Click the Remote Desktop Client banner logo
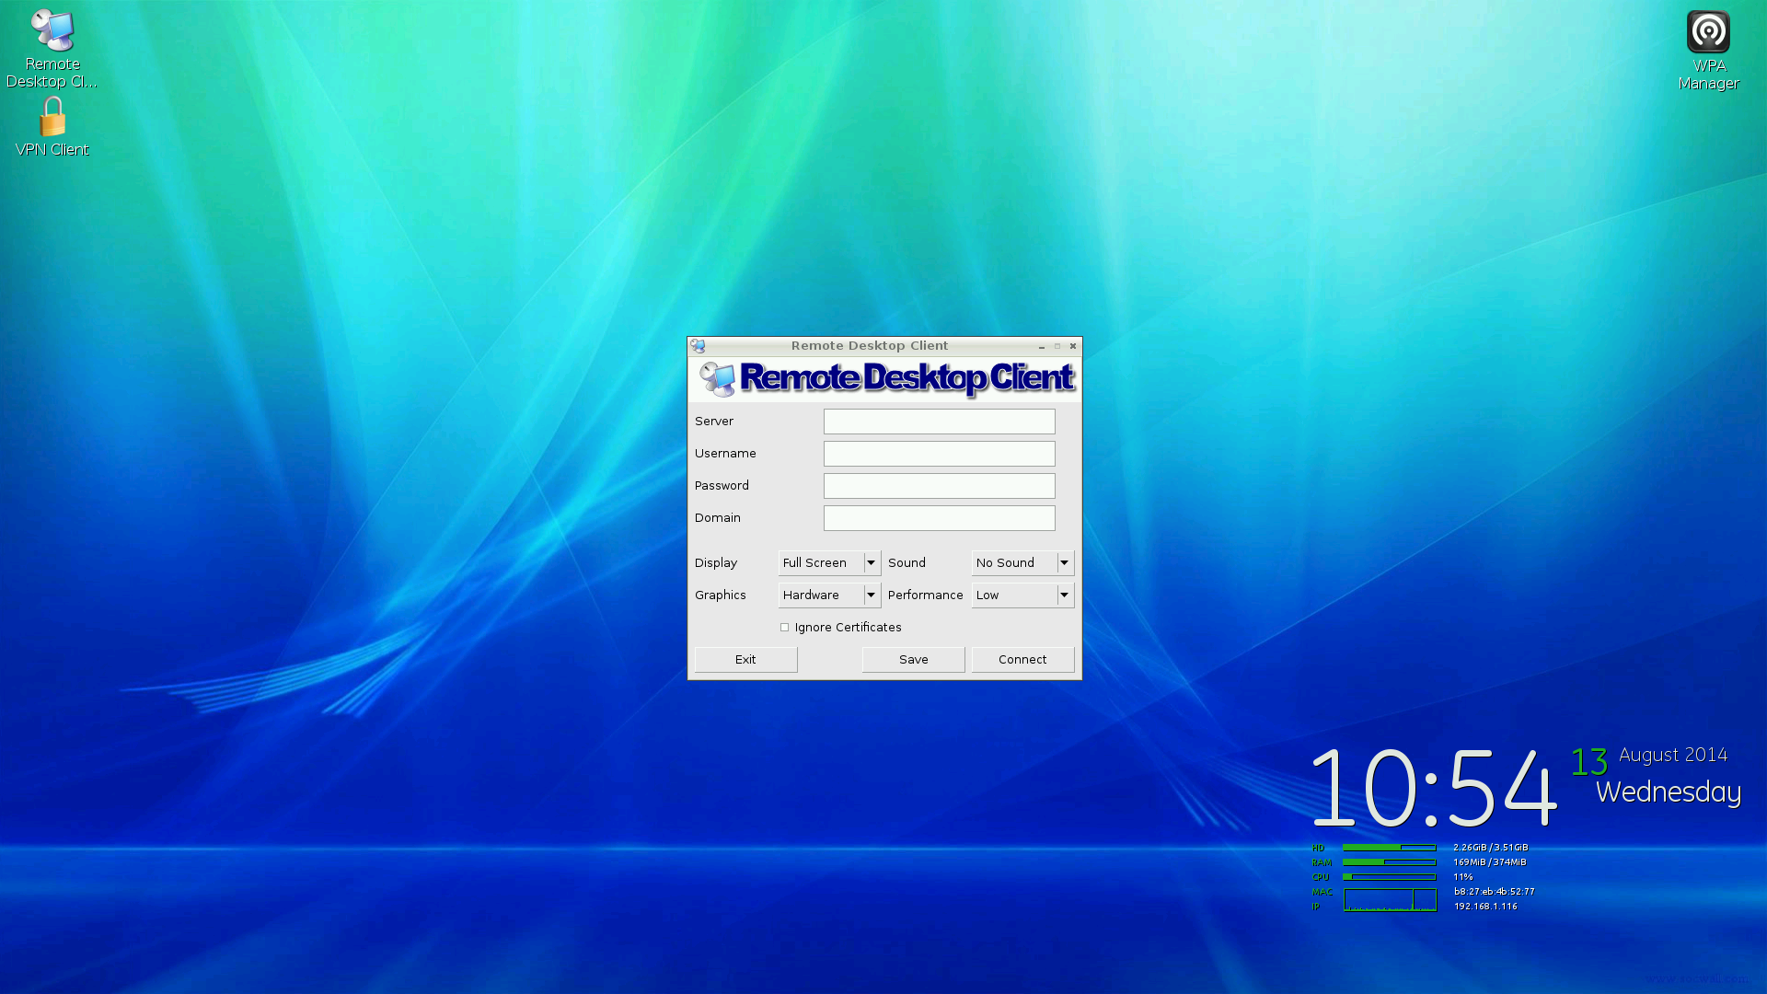This screenshot has height=994, width=1767. point(884,378)
